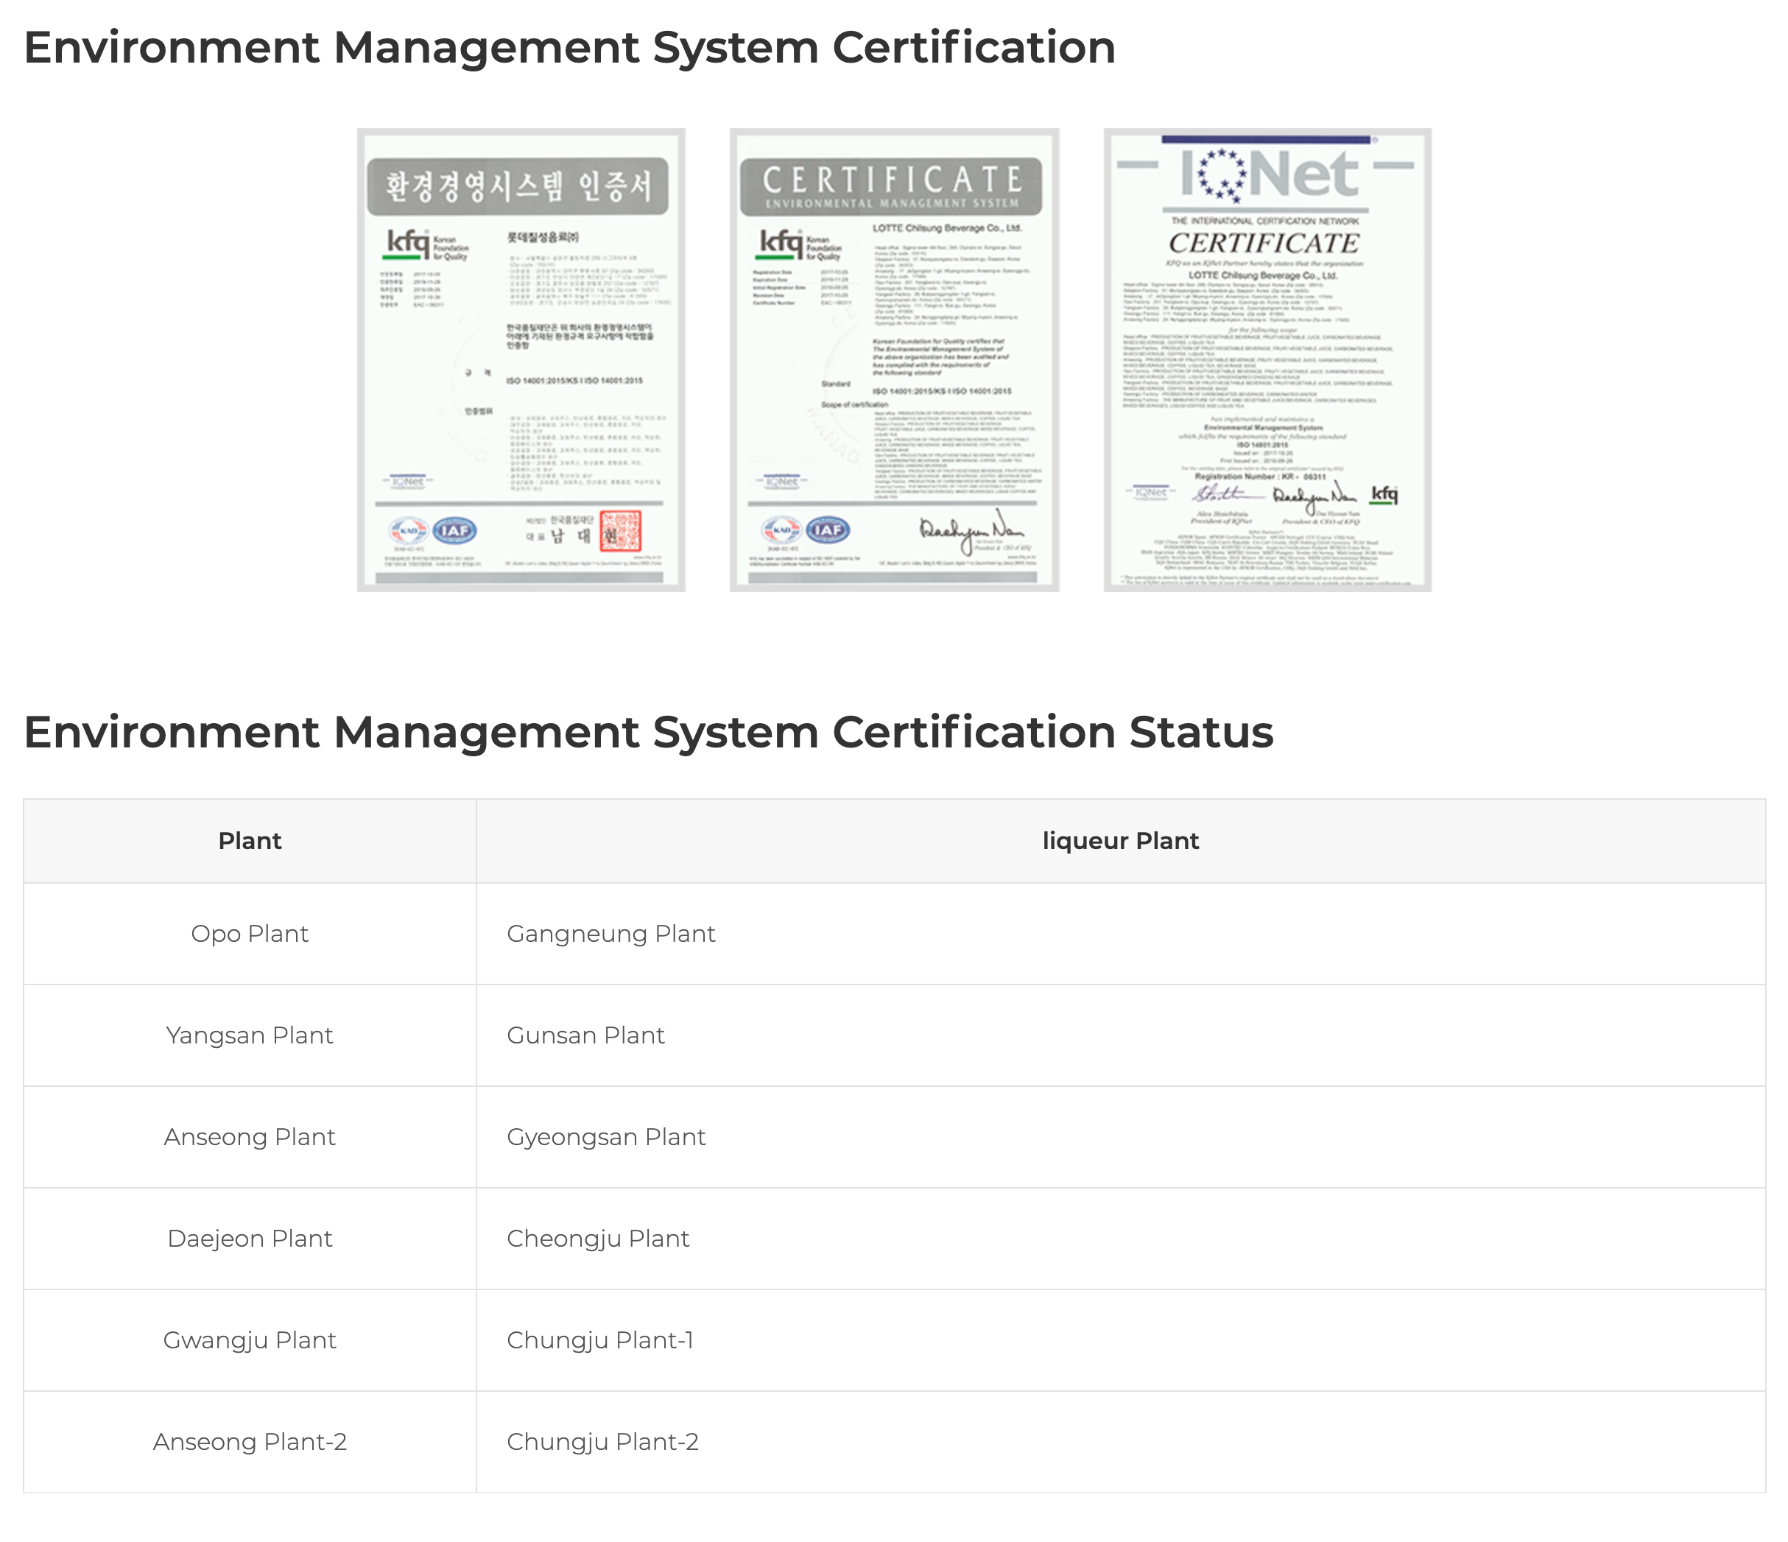Screen dimensions: 1788x1542
Task: Select the Daejeon Plant cell
Action: click(250, 1239)
